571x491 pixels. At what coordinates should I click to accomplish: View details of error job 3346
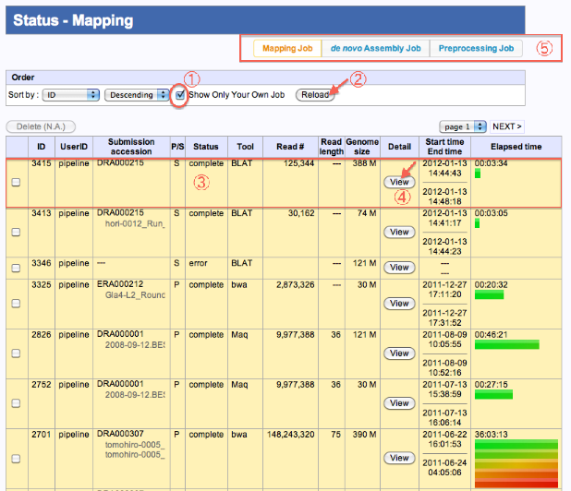(x=399, y=268)
